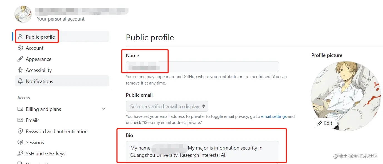Open Emails settings
The height and width of the screenshot is (164, 383).
click(x=62, y=120)
